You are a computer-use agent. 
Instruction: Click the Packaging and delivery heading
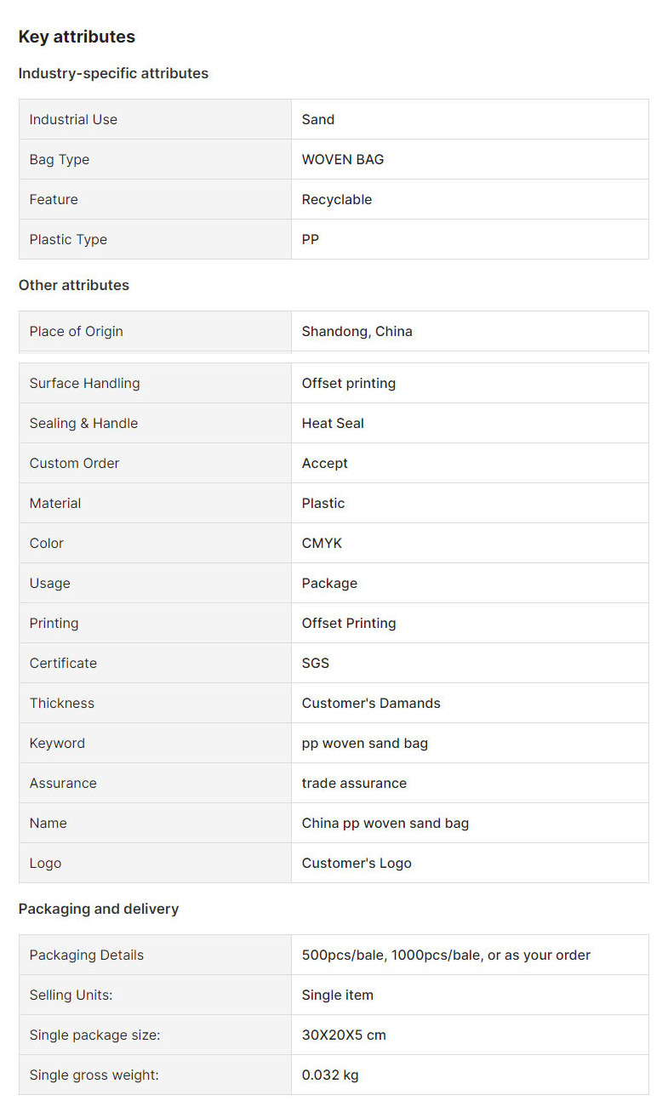99,909
